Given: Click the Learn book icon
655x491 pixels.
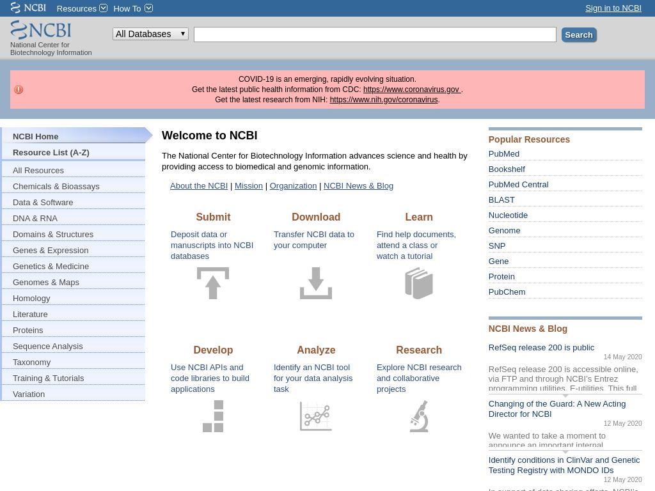Looking at the screenshot, I should [x=419, y=283].
